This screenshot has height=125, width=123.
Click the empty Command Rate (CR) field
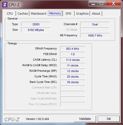click(x=73, y=88)
